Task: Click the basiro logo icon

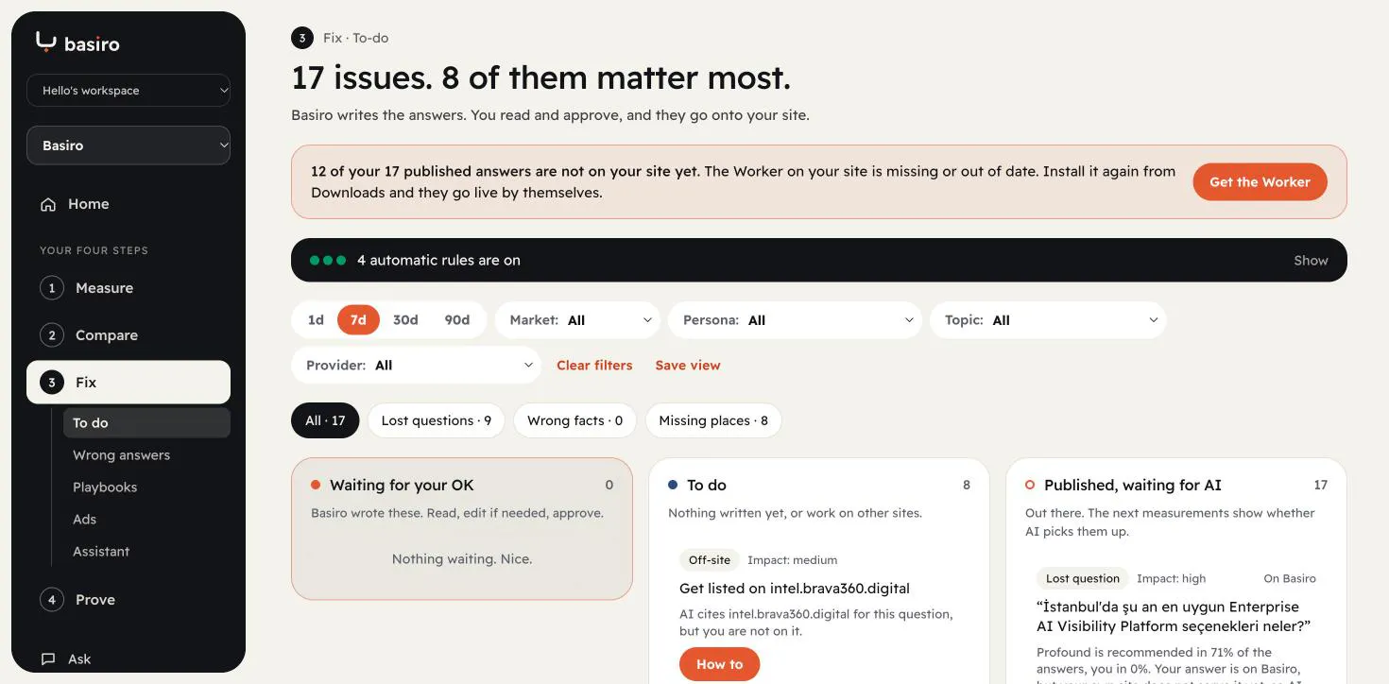Action: click(46, 42)
